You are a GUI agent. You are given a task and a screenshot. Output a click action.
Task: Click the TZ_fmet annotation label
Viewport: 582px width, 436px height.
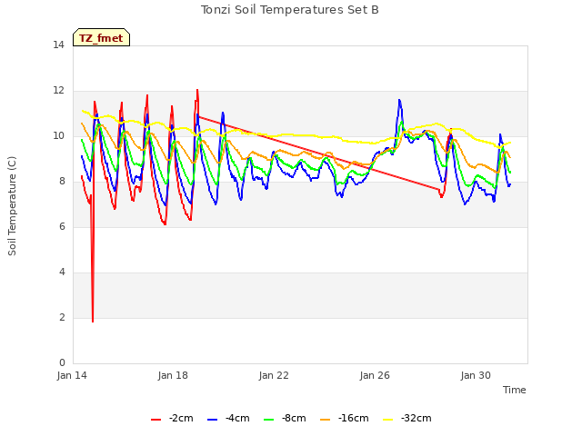click(x=101, y=38)
